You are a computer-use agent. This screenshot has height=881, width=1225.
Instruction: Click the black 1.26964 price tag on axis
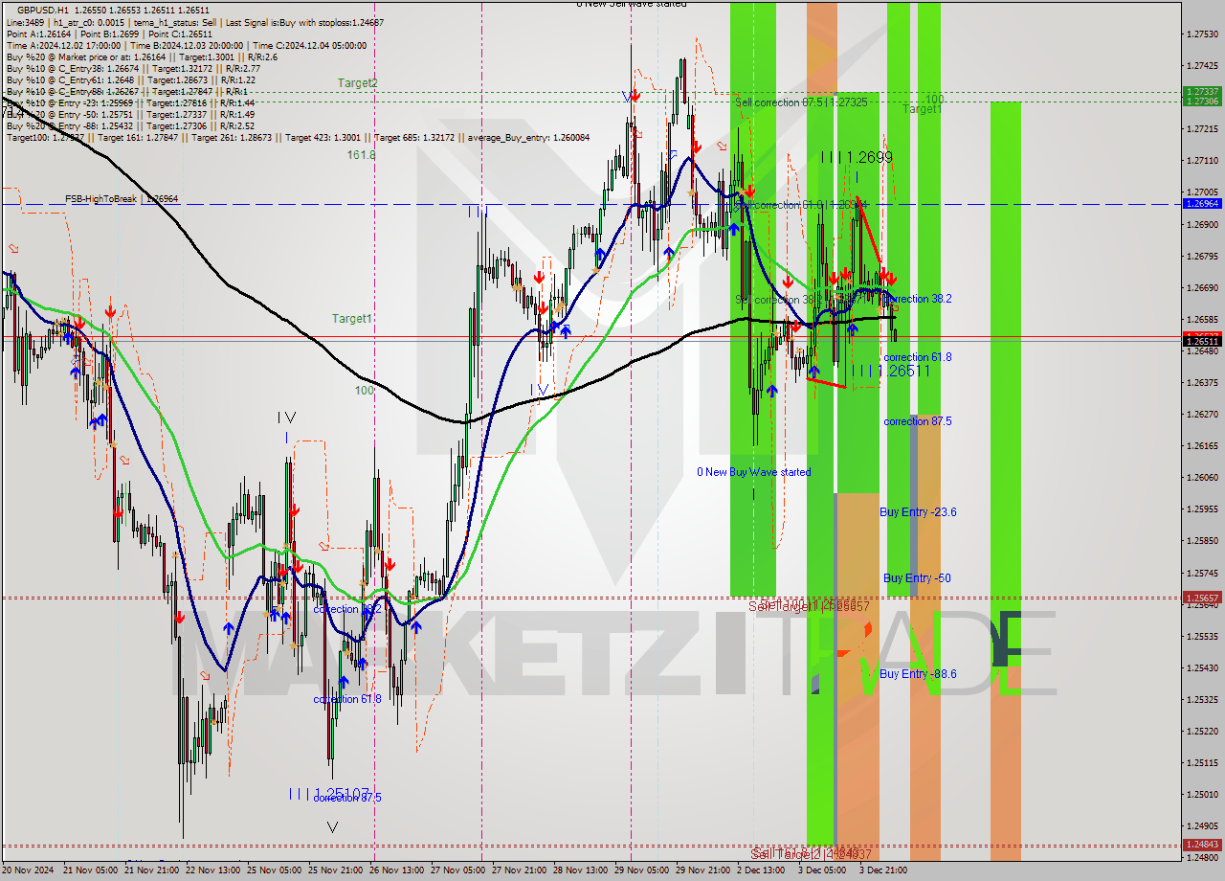pos(1201,204)
